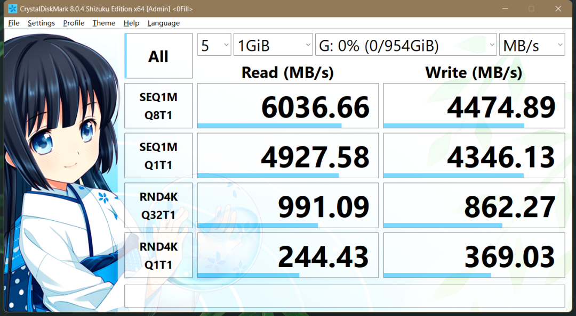Click the CrystalDiskMark app icon in title bar
Image resolution: width=576 pixels, height=316 pixels.
12,9
